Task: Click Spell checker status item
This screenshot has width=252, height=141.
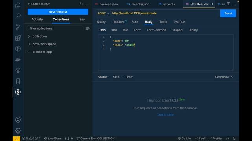Action: [x=200, y=139]
